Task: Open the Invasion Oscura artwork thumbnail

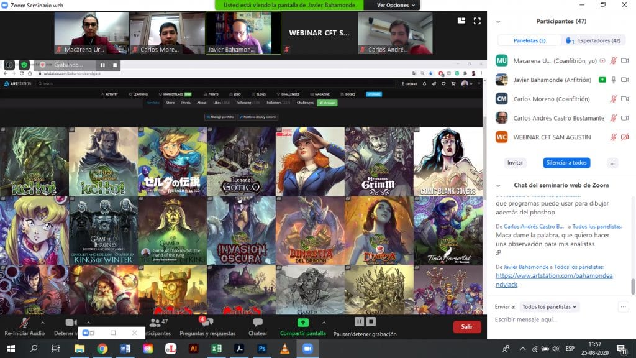Action: point(242,231)
